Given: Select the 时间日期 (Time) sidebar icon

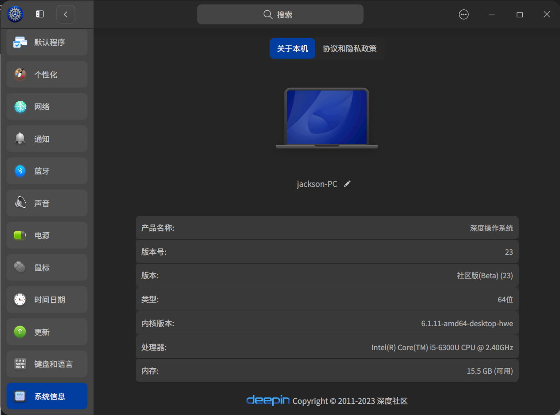Looking at the screenshot, I should click(x=20, y=300).
